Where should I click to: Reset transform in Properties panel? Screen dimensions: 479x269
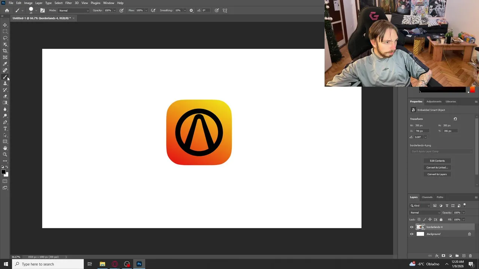pyautogui.click(x=455, y=119)
